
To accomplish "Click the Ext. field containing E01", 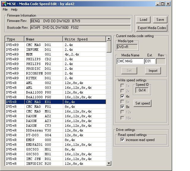I will 150,61.
